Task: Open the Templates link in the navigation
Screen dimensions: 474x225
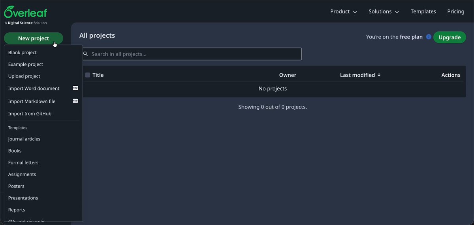Action: (423, 11)
